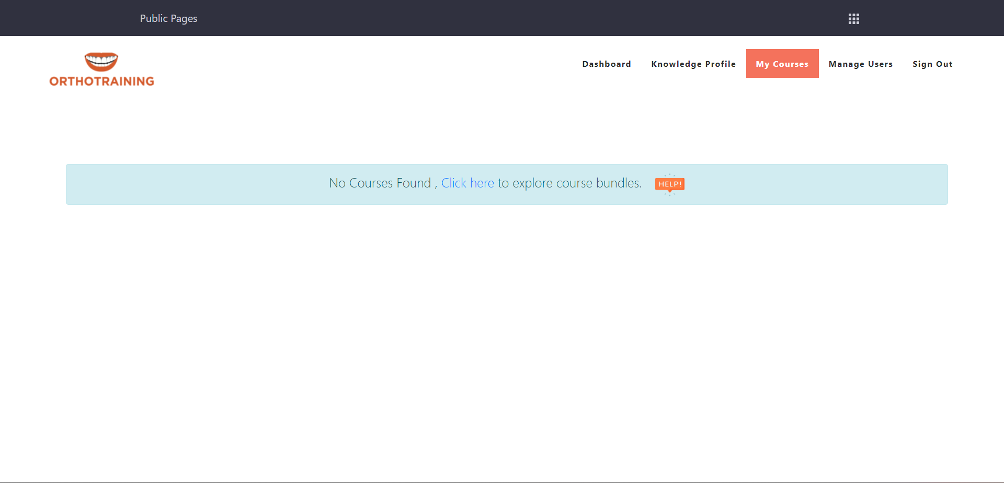1004x483 pixels.
Task: Sign Out of the account
Action: pyautogui.click(x=932, y=64)
